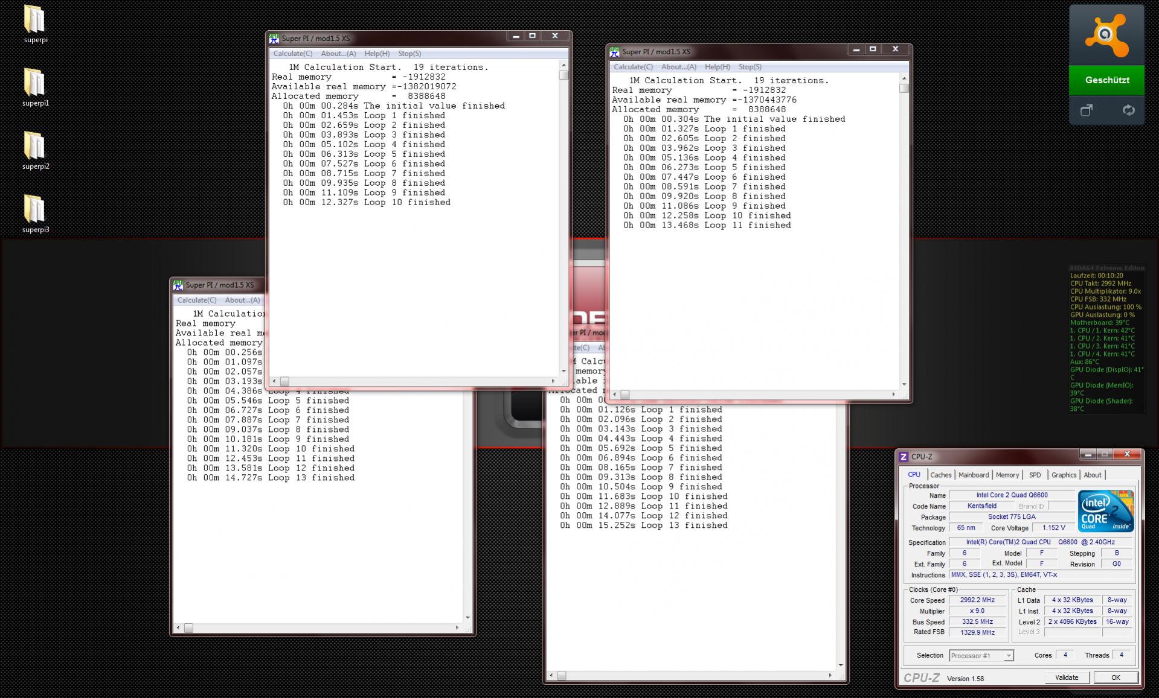The width and height of the screenshot is (1159, 698).
Task: Switch to the About tab in CPU-Z
Action: coord(1092,475)
